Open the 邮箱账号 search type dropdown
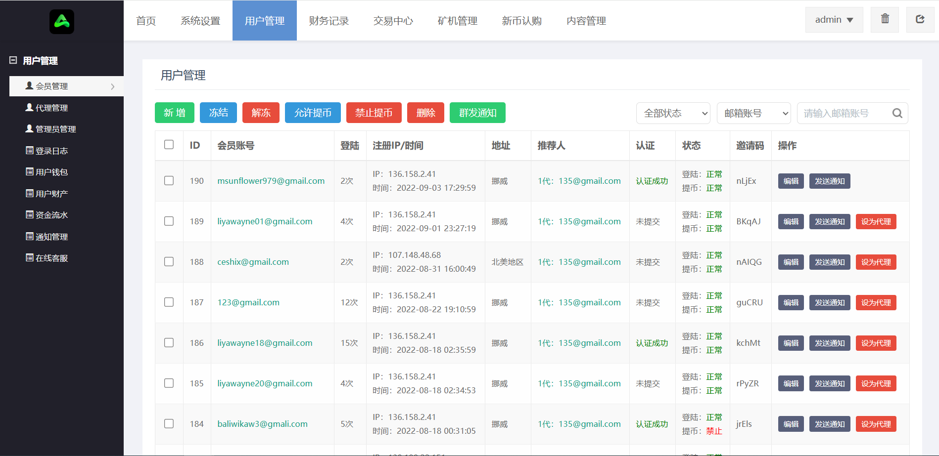 click(753, 114)
